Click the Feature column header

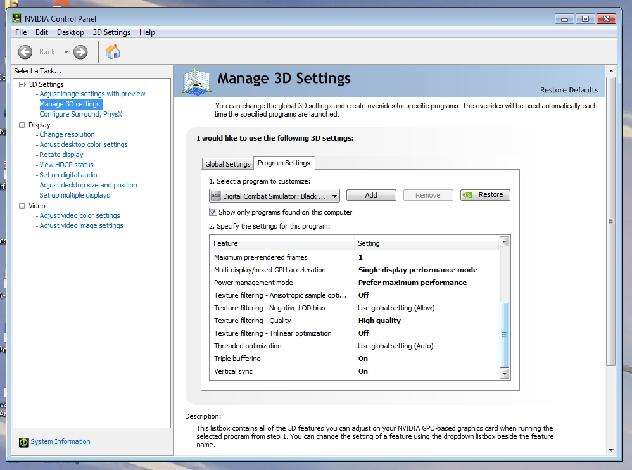click(x=282, y=243)
